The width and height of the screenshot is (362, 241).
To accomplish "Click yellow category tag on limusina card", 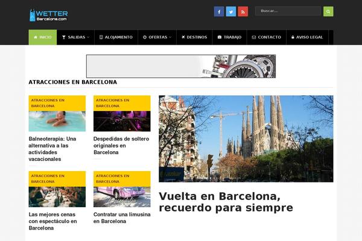I will coord(122,179).
